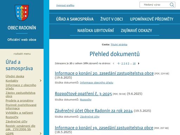Open Úřední deska in sidebar
The image size is (180, 135).
(x=15, y=76)
